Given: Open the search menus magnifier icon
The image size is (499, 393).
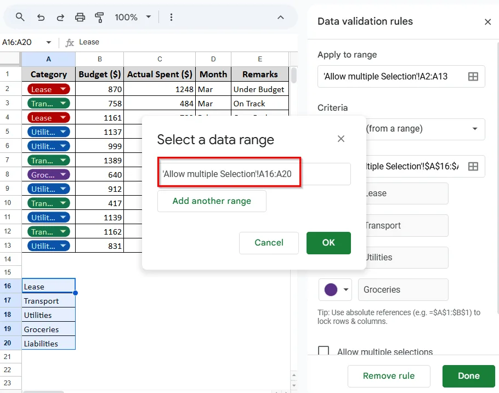Looking at the screenshot, I should (20, 17).
